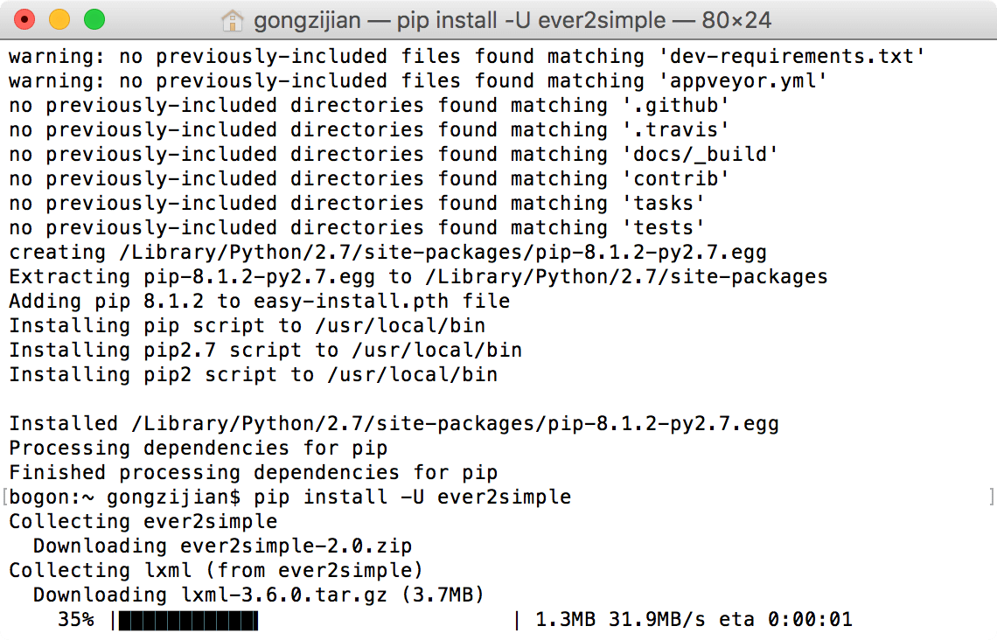Screen dimensions: 997x640
Task: Click 'Adding pip 8.1.2 to easy-install.pth' line
Action: point(260,302)
